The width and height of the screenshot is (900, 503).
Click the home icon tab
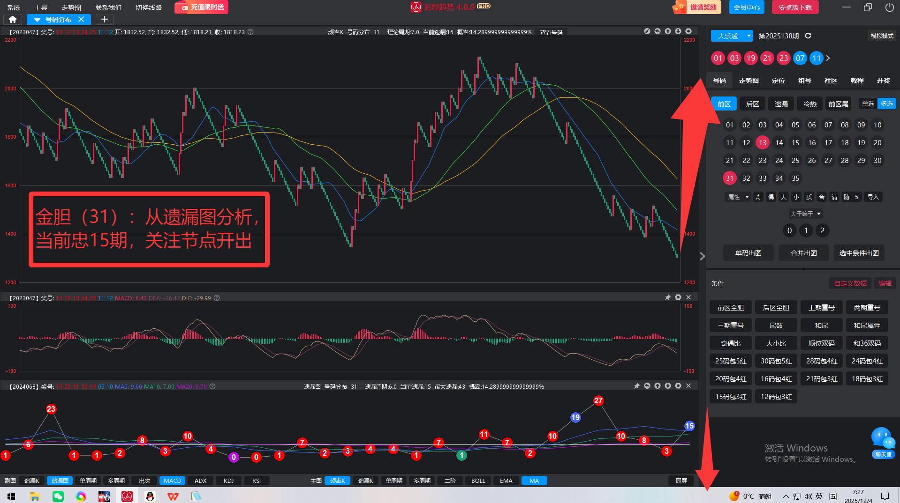coord(13,19)
